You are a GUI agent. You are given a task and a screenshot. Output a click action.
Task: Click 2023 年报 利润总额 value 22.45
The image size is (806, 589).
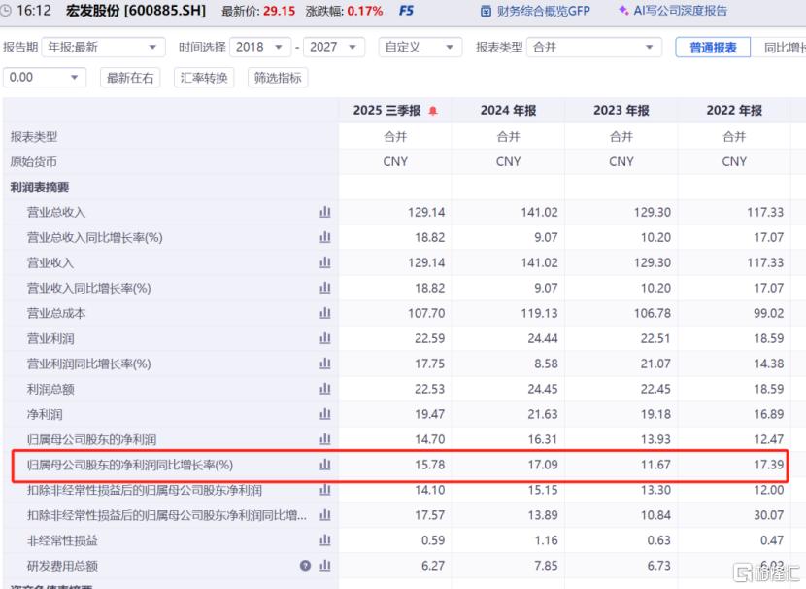[655, 389]
